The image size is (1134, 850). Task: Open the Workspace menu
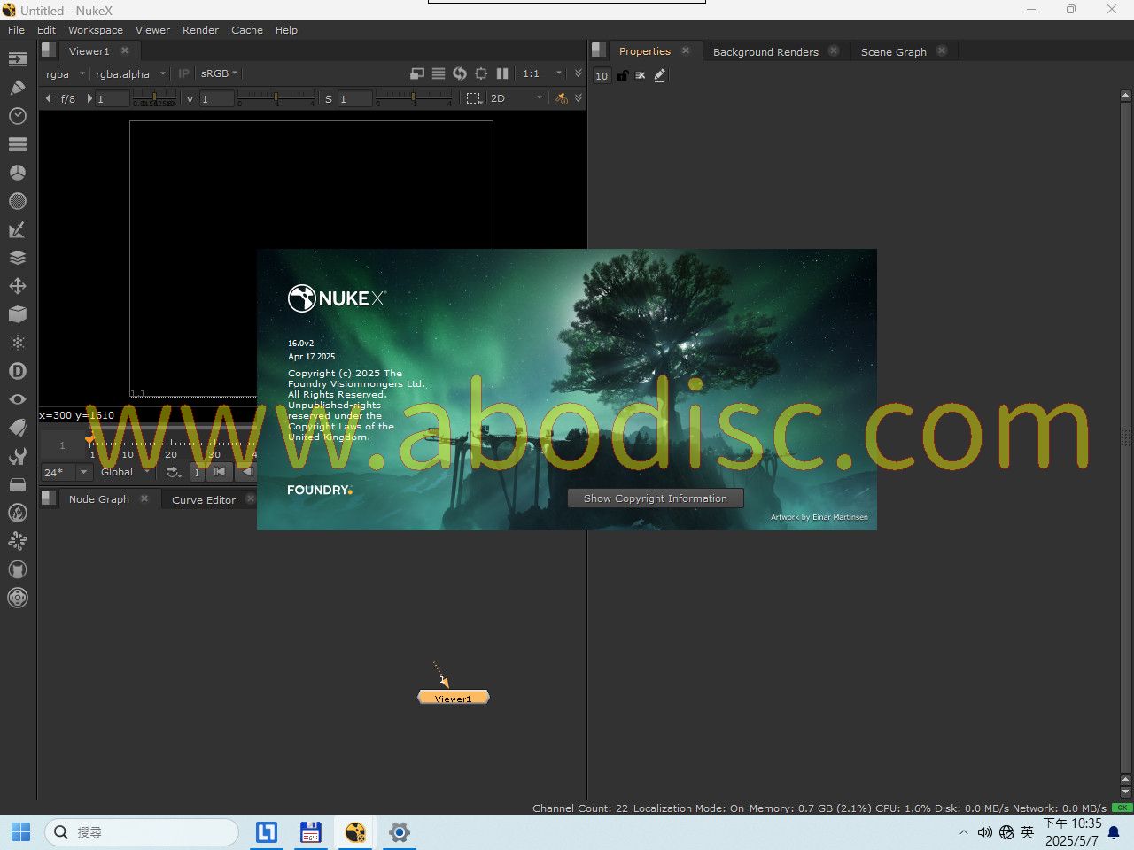click(x=96, y=29)
